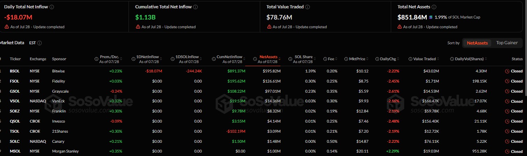Click sort arrows on the Prem./Dsc. column
The height and width of the screenshot is (156, 527).
tap(121, 59)
